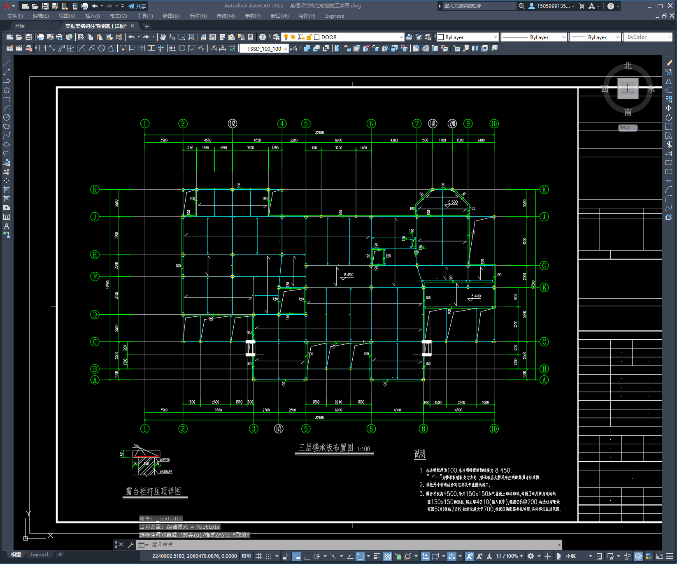Select the Erase tool in modify toolbar
The image size is (677, 564).
[669, 63]
